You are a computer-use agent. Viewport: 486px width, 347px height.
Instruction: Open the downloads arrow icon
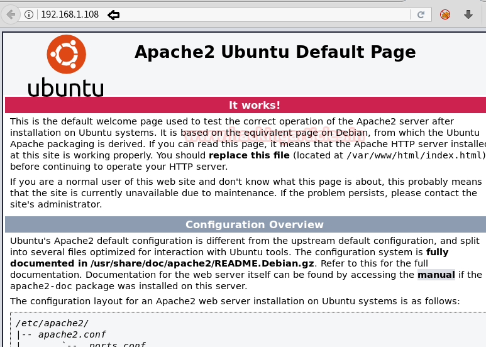tap(468, 14)
